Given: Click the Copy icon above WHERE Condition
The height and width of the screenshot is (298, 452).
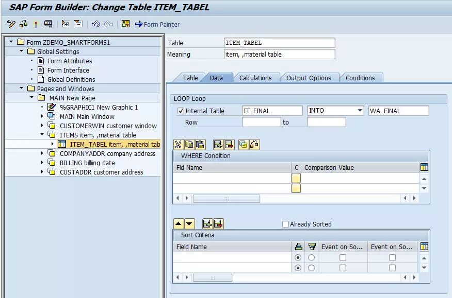Looking at the screenshot, I should 189,145.
